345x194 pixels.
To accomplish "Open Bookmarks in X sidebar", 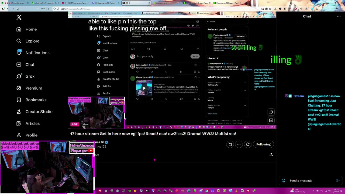I will [31, 100].
